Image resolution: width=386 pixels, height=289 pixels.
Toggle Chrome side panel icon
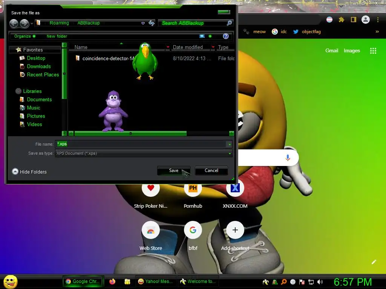point(354,20)
